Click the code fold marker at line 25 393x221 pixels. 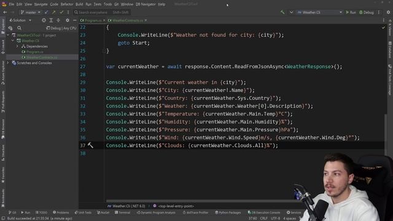104,51
